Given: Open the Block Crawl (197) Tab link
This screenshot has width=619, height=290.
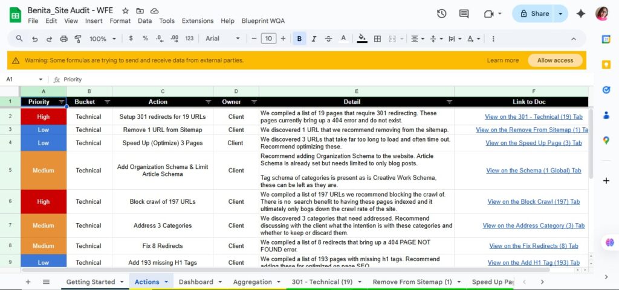Looking at the screenshot, I should 533,202.
